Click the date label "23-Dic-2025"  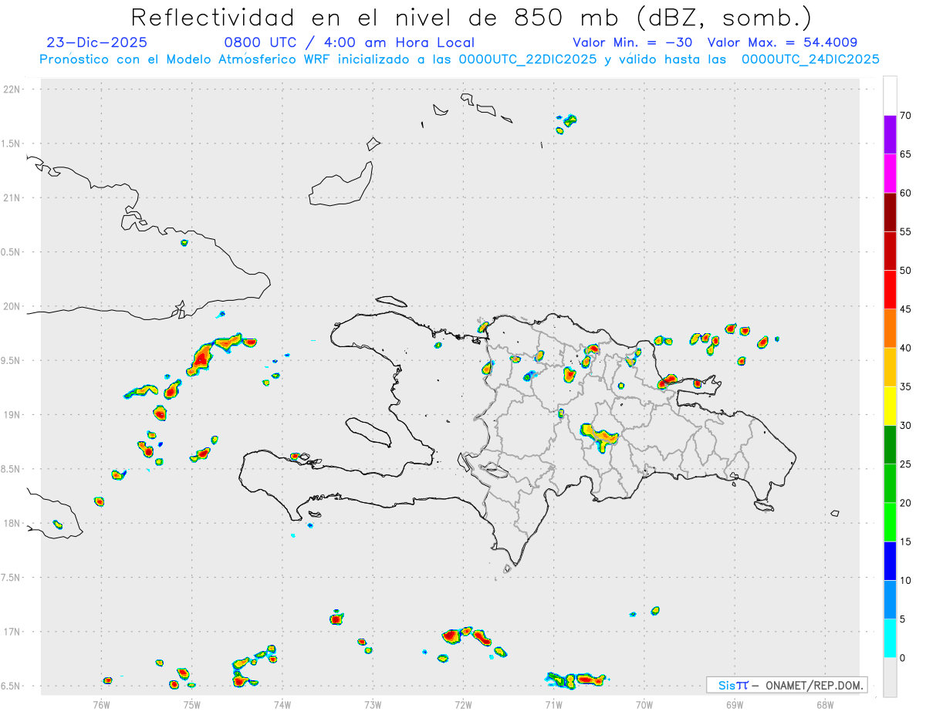pyautogui.click(x=97, y=42)
